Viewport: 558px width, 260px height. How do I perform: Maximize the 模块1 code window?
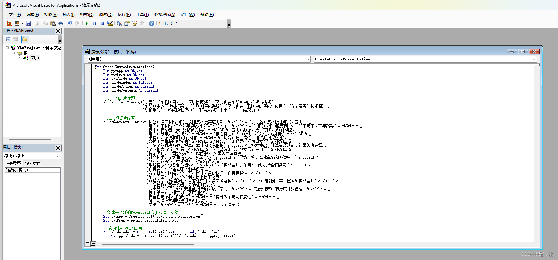pyautogui.click(x=523, y=52)
